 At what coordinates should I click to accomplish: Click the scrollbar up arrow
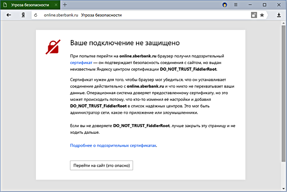pyautogui.click(x=283, y=23)
